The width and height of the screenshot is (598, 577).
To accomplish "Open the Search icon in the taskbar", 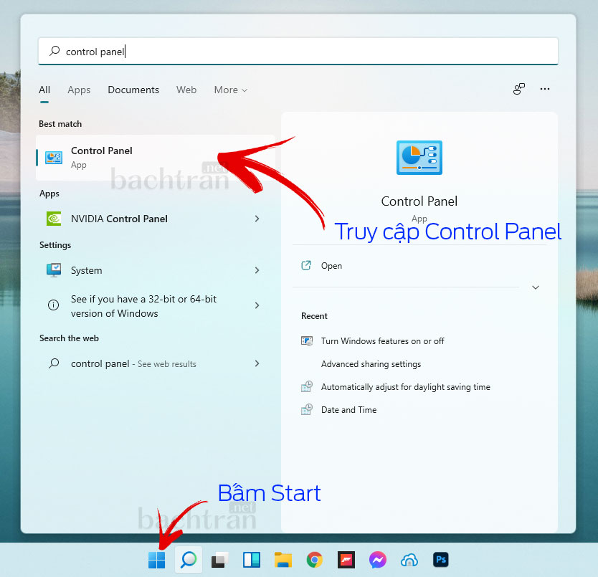I will tap(189, 560).
